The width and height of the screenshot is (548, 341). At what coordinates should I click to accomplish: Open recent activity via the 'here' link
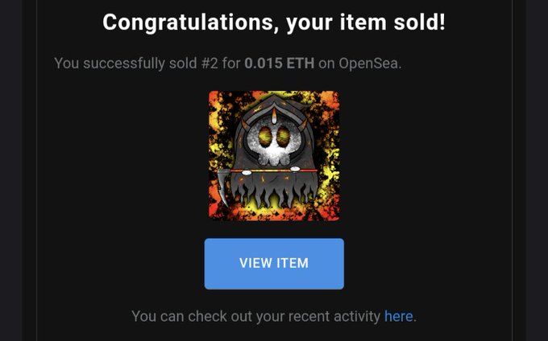[x=398, y=316]
